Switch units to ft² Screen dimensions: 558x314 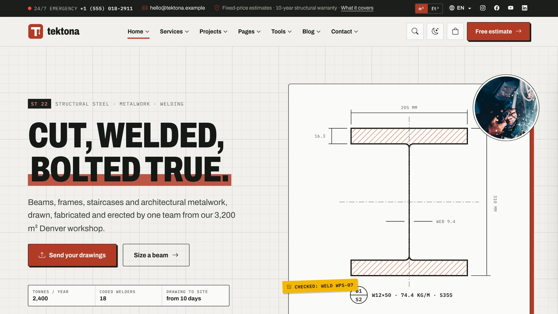pyautogui.click(x=435, y=8)
